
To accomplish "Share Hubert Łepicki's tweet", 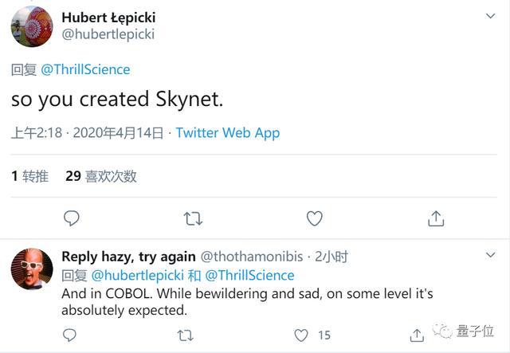I will (436, 218).
